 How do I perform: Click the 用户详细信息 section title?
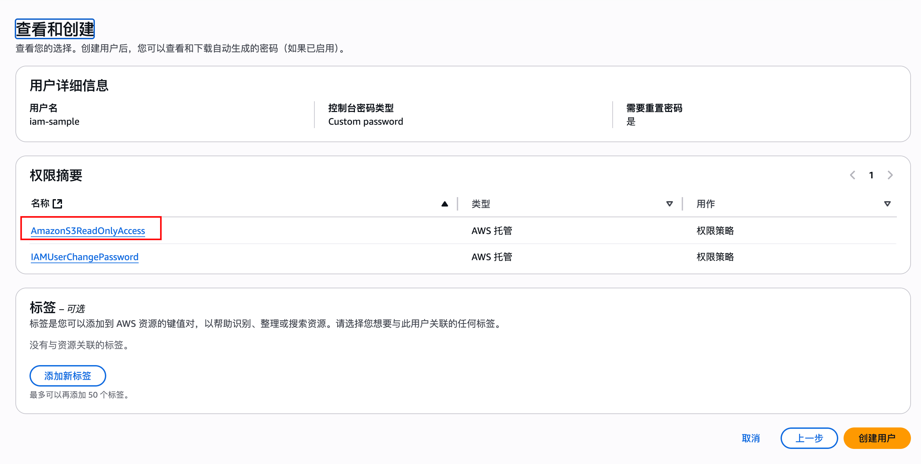[x=69, y=85]
